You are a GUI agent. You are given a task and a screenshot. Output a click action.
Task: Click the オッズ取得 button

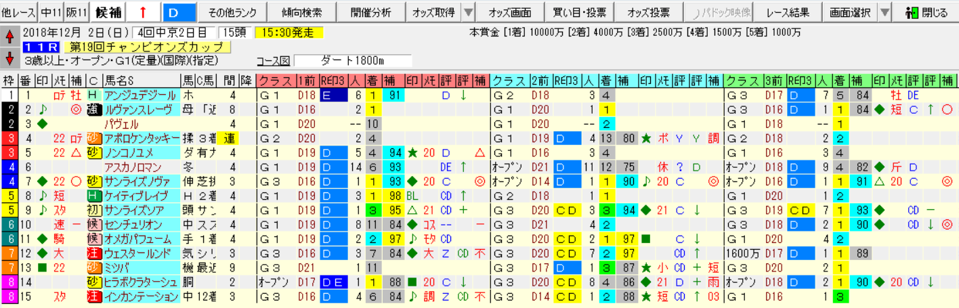pyautogui.click(x=433, y=12)
